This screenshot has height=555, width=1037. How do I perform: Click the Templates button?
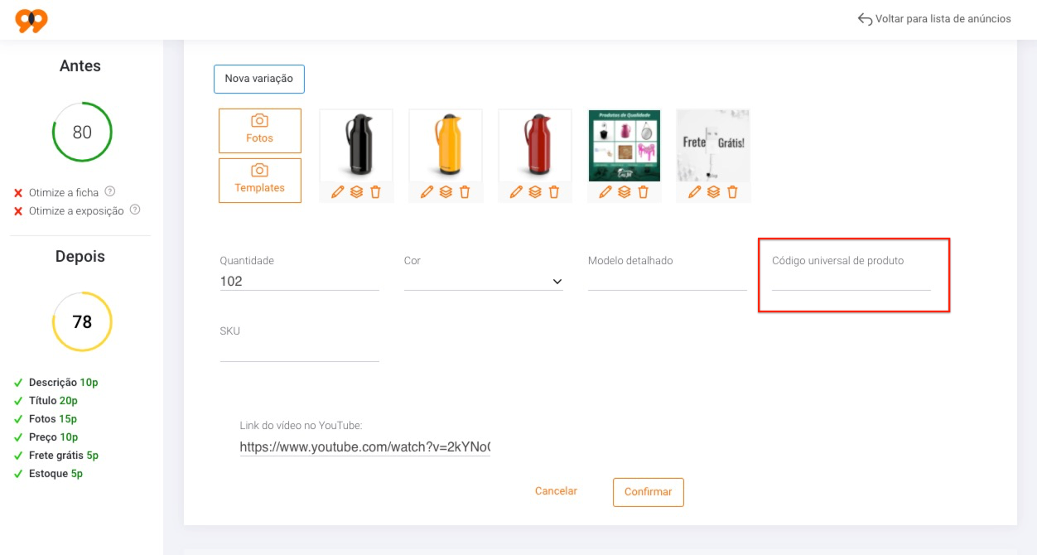(x=260, y=181)
